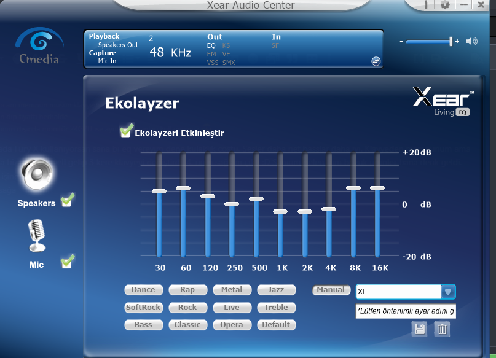Click the Speakers Out playback label

pos(118,45)
